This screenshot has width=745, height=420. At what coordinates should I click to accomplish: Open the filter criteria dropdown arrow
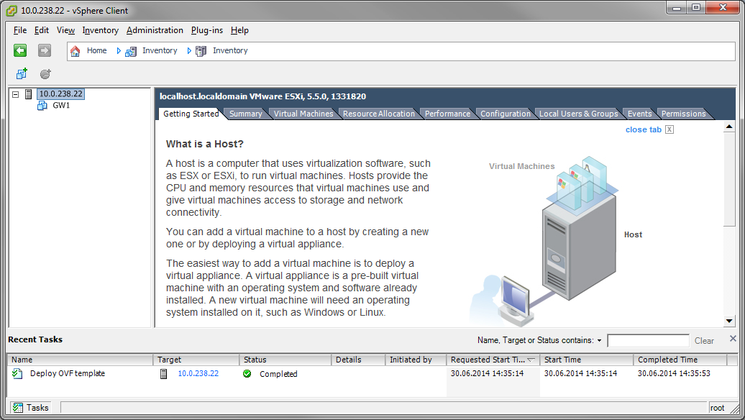(599, 341)
